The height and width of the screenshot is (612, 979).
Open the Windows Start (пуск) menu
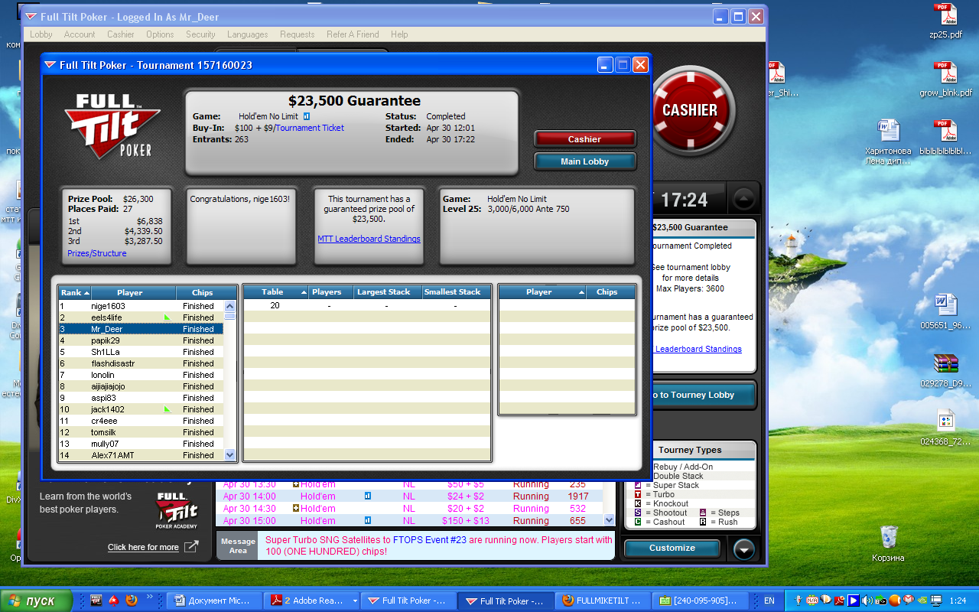pyautogui.click(x=36, y=601)
